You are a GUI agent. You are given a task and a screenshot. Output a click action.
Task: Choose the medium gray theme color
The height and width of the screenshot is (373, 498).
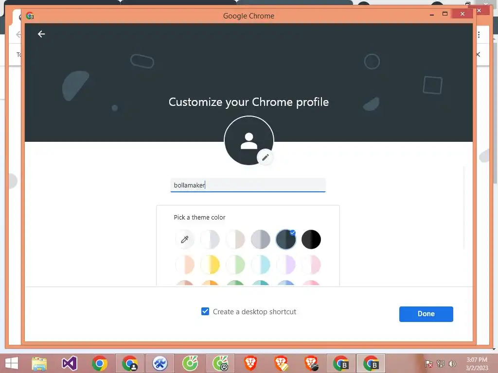(x=261, y=239)
